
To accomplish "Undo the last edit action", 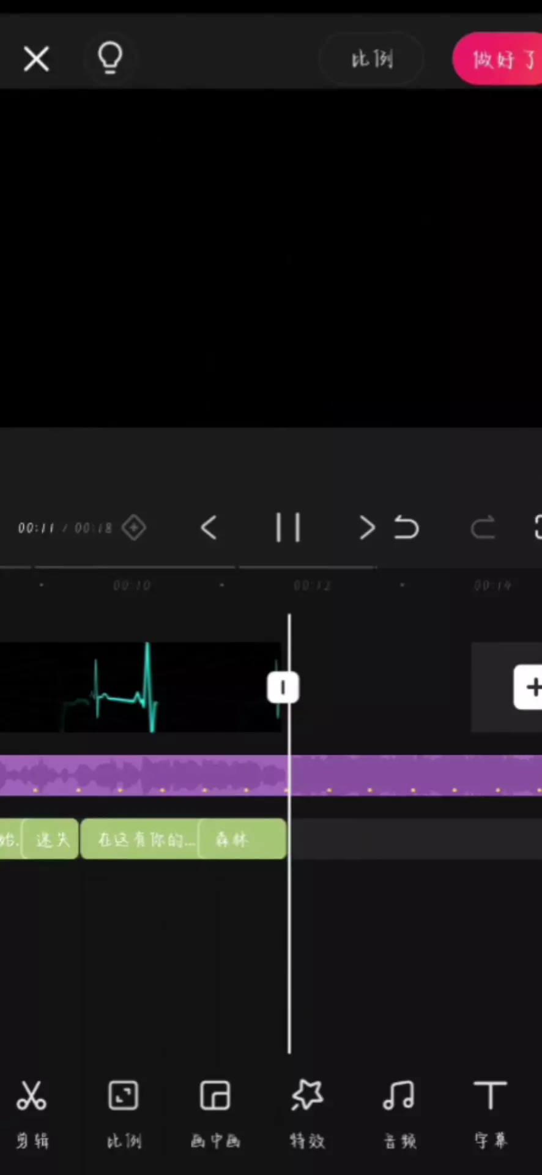I will [406, 528].
